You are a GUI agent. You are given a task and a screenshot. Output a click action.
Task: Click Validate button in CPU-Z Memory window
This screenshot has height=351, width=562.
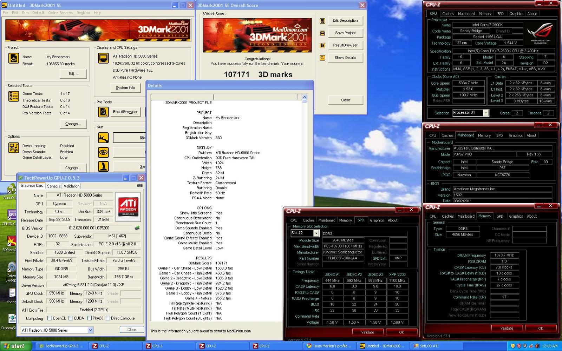(507, 329)
